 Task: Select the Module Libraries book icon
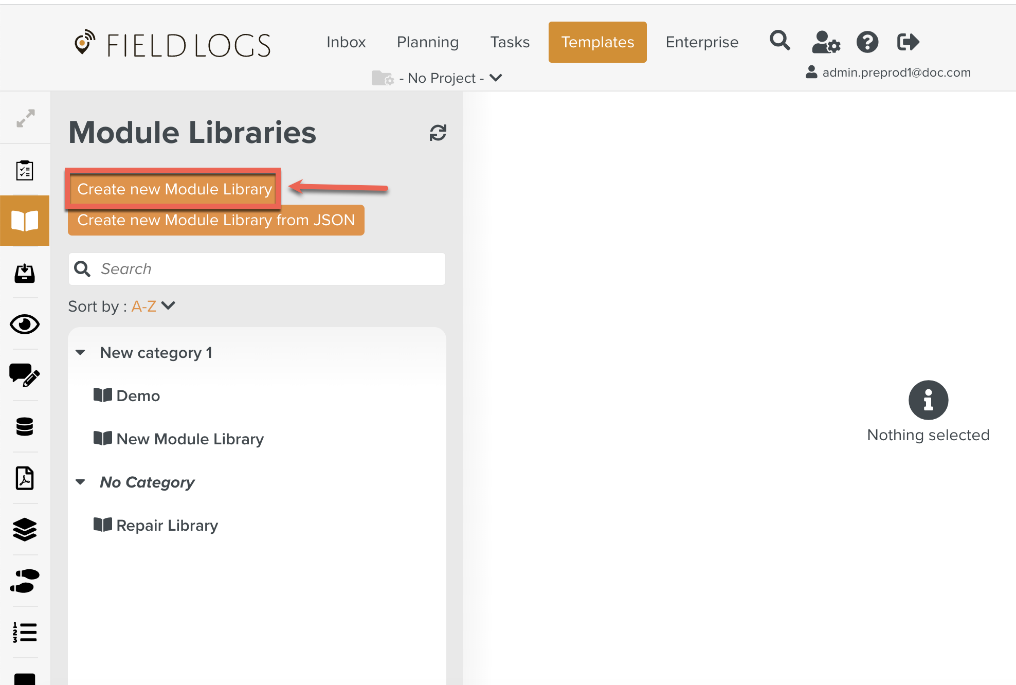coord(24,221)
